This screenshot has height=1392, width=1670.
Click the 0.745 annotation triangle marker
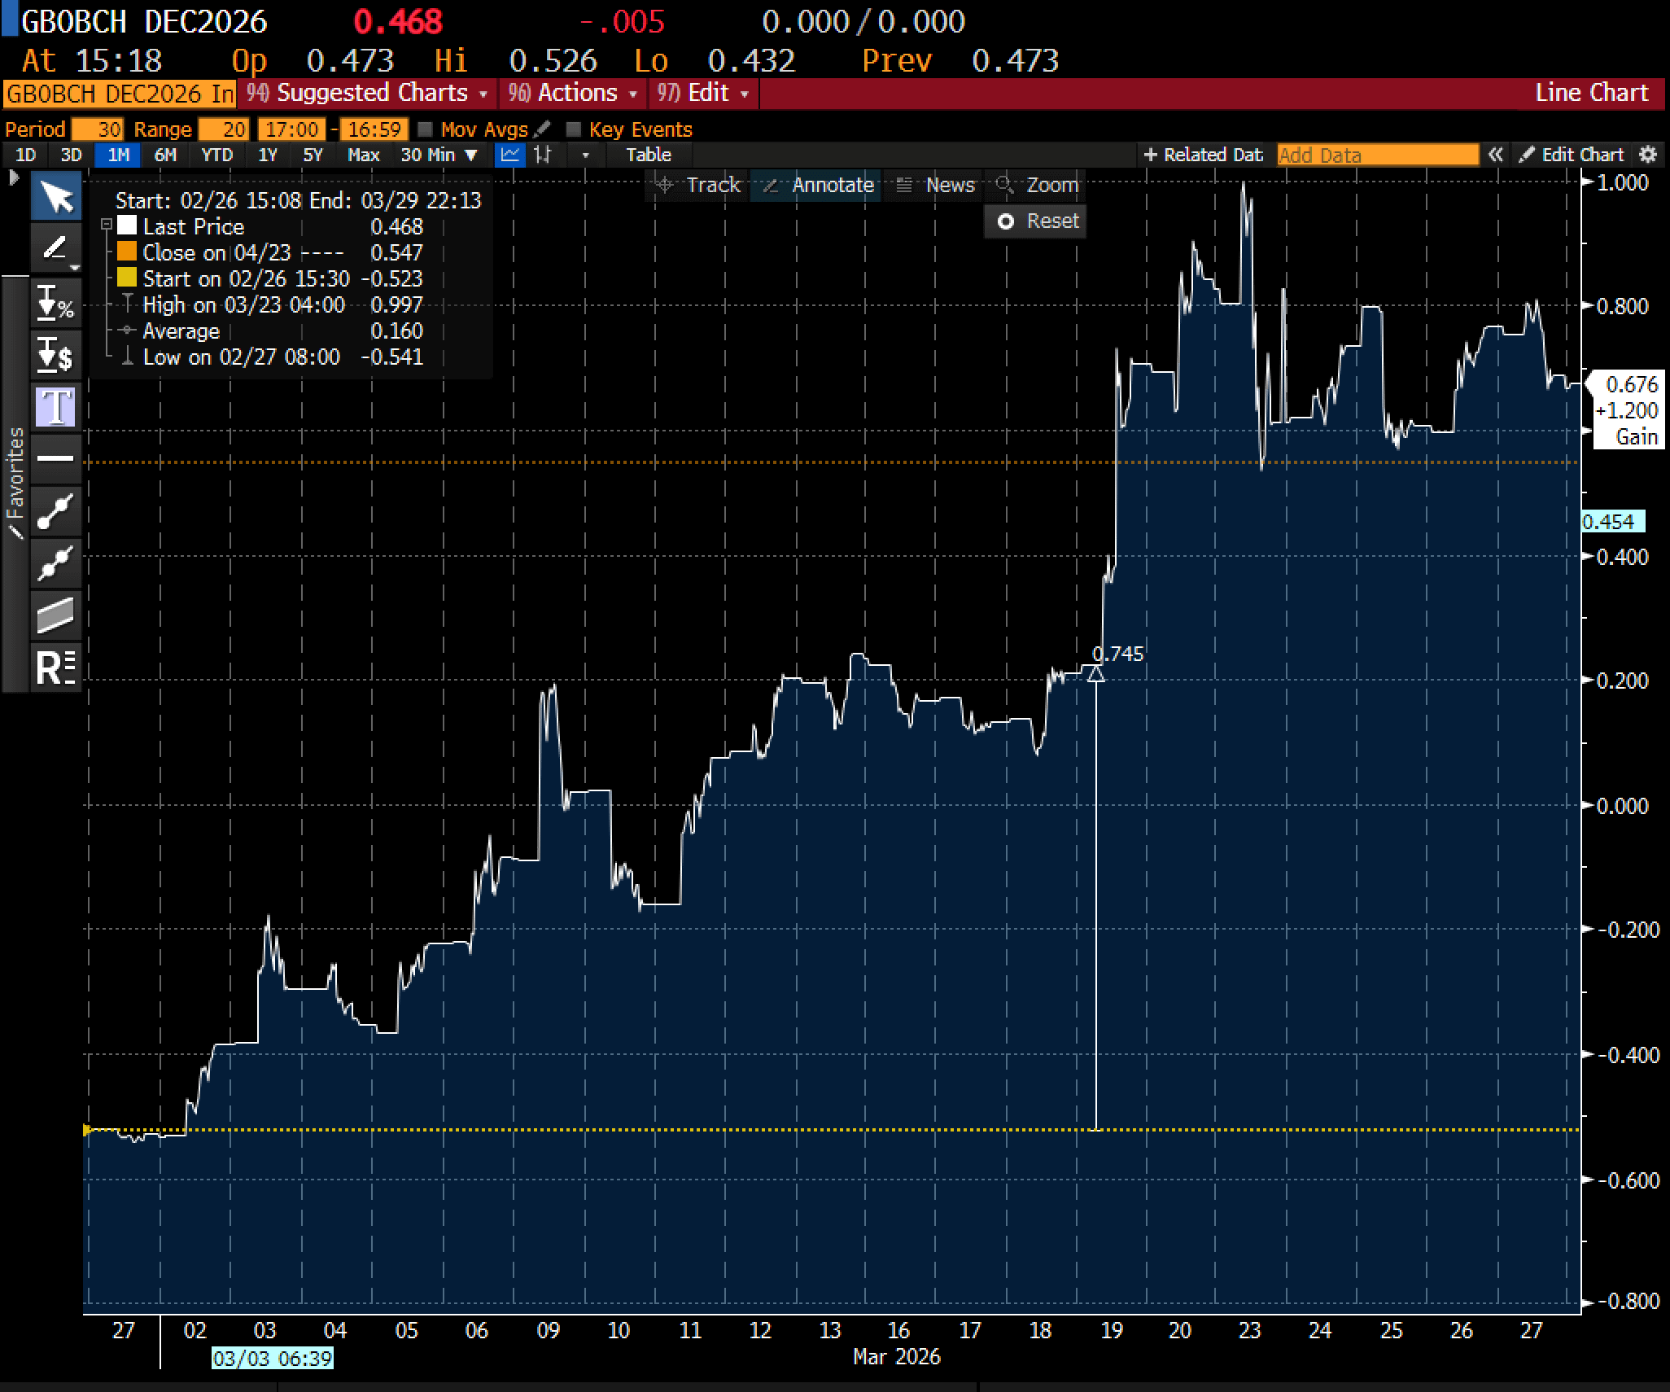pos(1095,673)
